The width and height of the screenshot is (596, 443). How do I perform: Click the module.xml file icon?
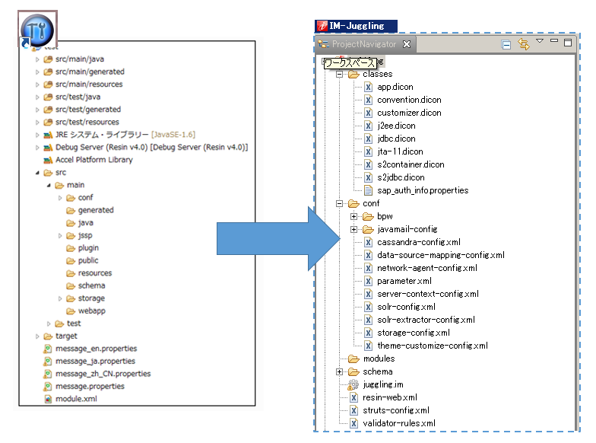[48, 399]
